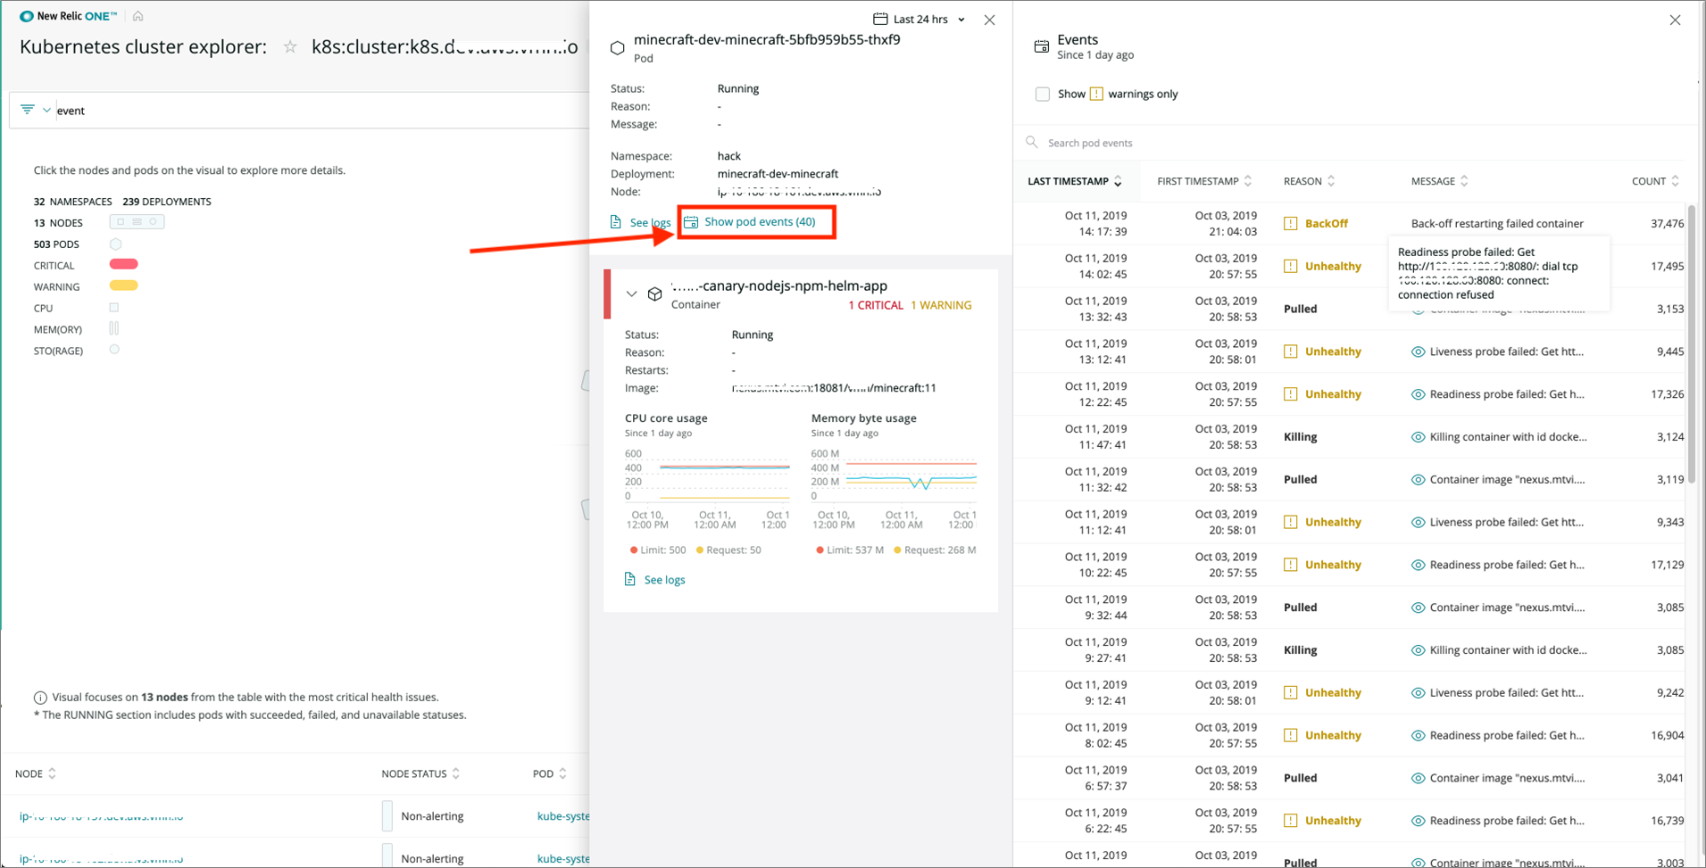This screenshot has width=1706, height=868.
Task: Close the Events panel
Action: tap(1675, 20)
